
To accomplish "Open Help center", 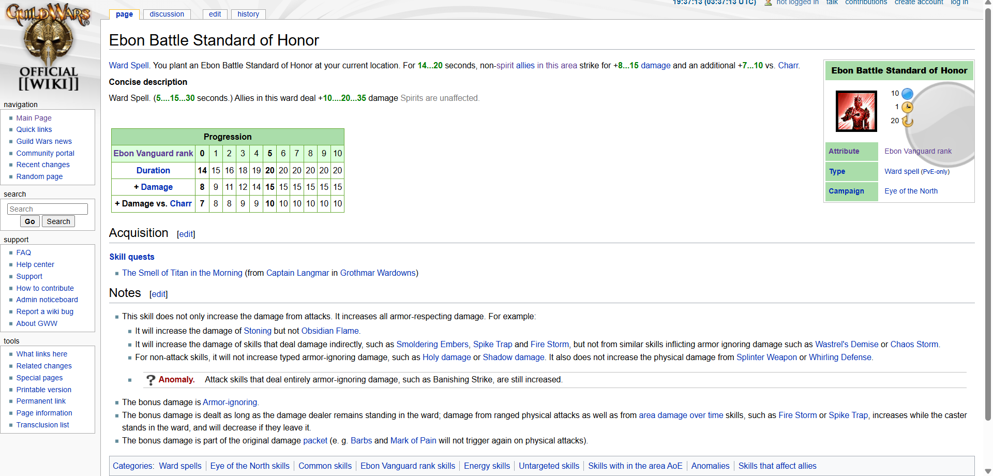I will [35, 264].
